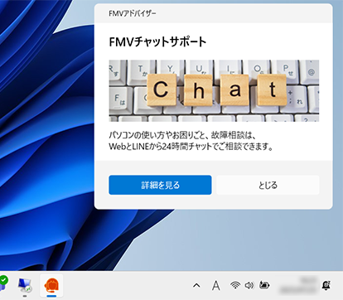Dismiss the popup with とじる
343x300 pixels.
(x=268, y=185)
